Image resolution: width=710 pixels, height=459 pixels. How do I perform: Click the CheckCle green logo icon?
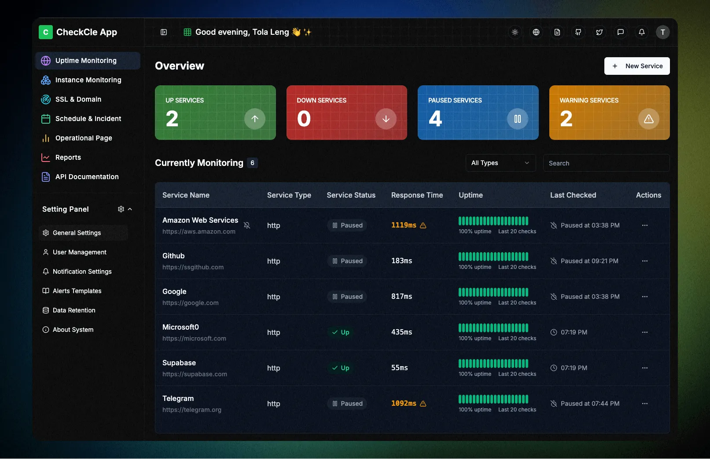pos(46,32)
